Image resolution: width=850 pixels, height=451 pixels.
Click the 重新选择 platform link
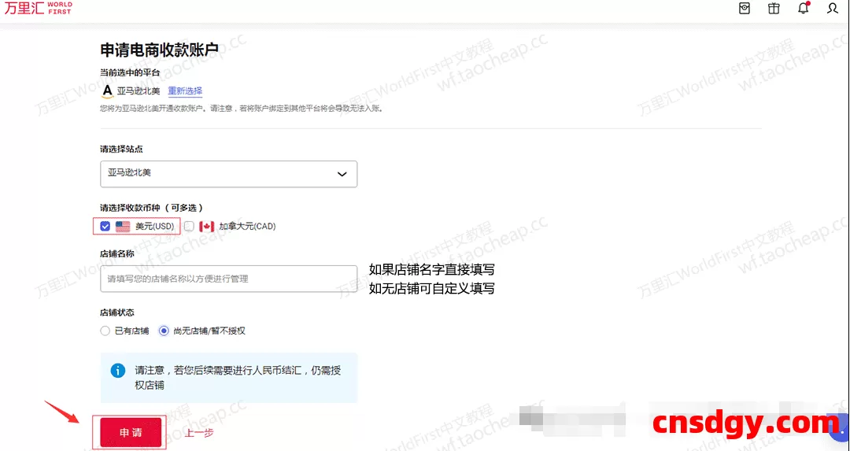[x=185, y=91]
